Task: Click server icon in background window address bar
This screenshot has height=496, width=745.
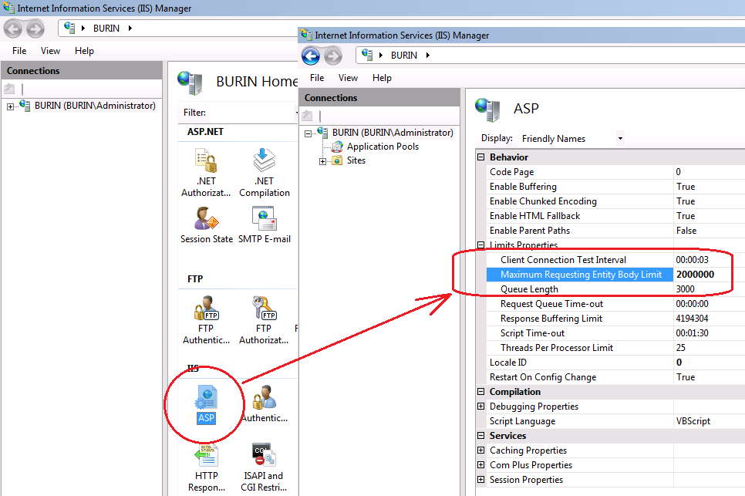Action: (x=69, y=28)
